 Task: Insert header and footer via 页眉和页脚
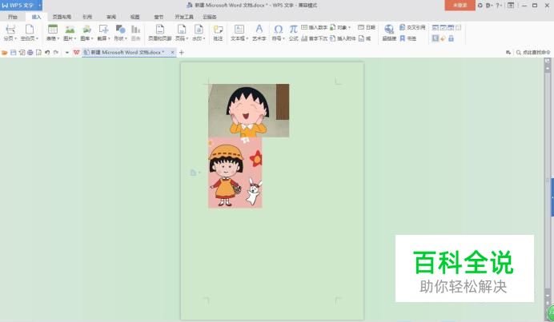click(x=159, y=33)
